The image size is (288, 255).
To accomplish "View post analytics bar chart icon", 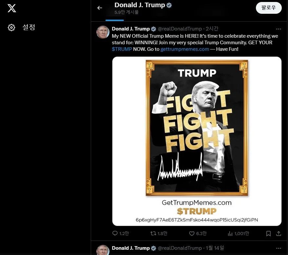I will click(x=230, y=233).
